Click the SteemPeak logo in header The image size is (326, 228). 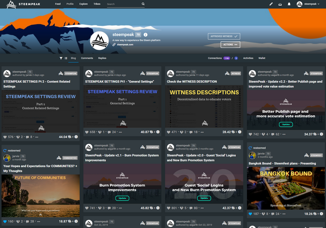click(23, 4)
